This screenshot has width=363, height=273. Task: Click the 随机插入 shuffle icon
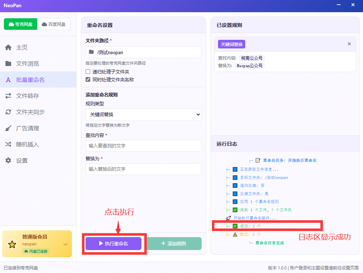8,144
